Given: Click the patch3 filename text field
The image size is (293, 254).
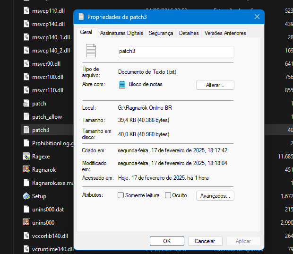Looking at the screenshot, I should (176, 52).
